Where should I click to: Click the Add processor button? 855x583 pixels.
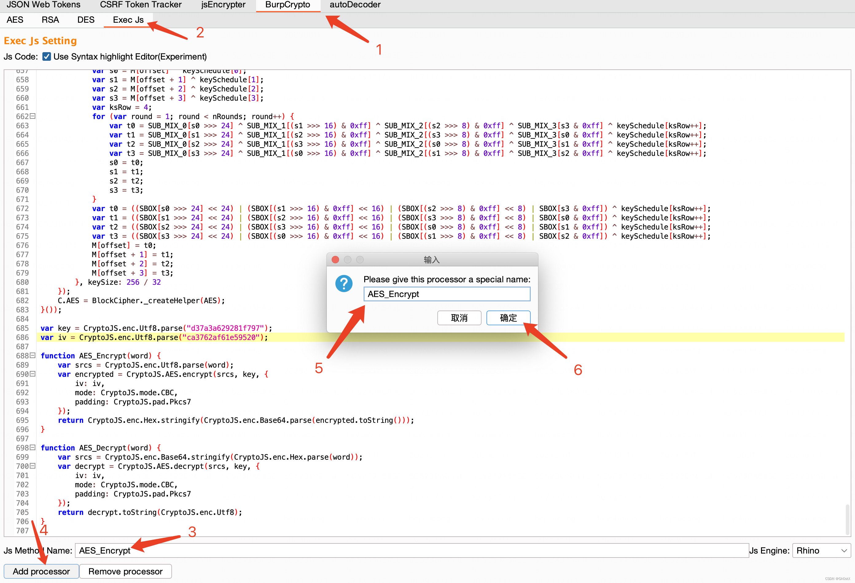pos(41,572)
